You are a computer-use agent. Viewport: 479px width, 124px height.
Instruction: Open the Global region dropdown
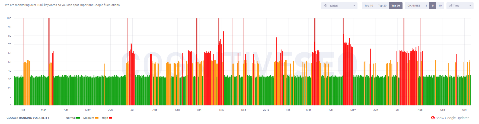pyautogui.click(x=339, y=6)
